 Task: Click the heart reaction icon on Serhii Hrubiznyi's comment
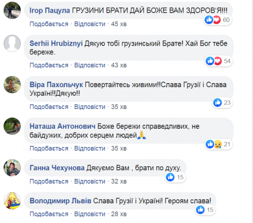click(218, 61)
